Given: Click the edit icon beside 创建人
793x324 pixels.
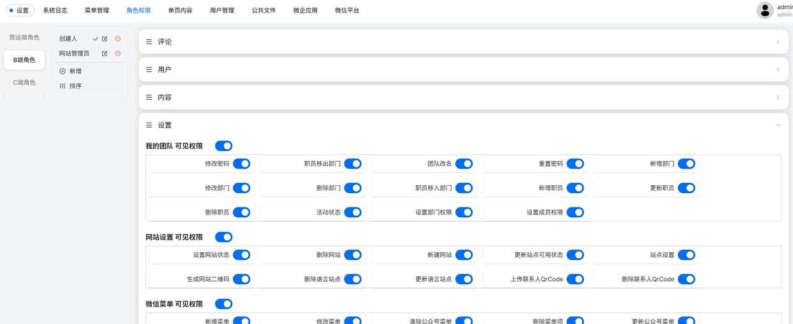Looking at the screenshot, I should [x=105, y=39].
